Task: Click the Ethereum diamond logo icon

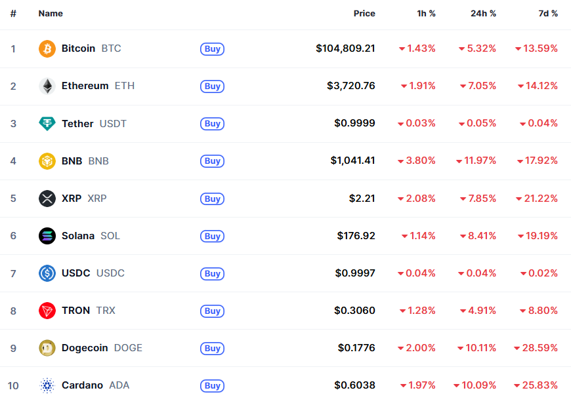Action: click(x=47, y=86)
